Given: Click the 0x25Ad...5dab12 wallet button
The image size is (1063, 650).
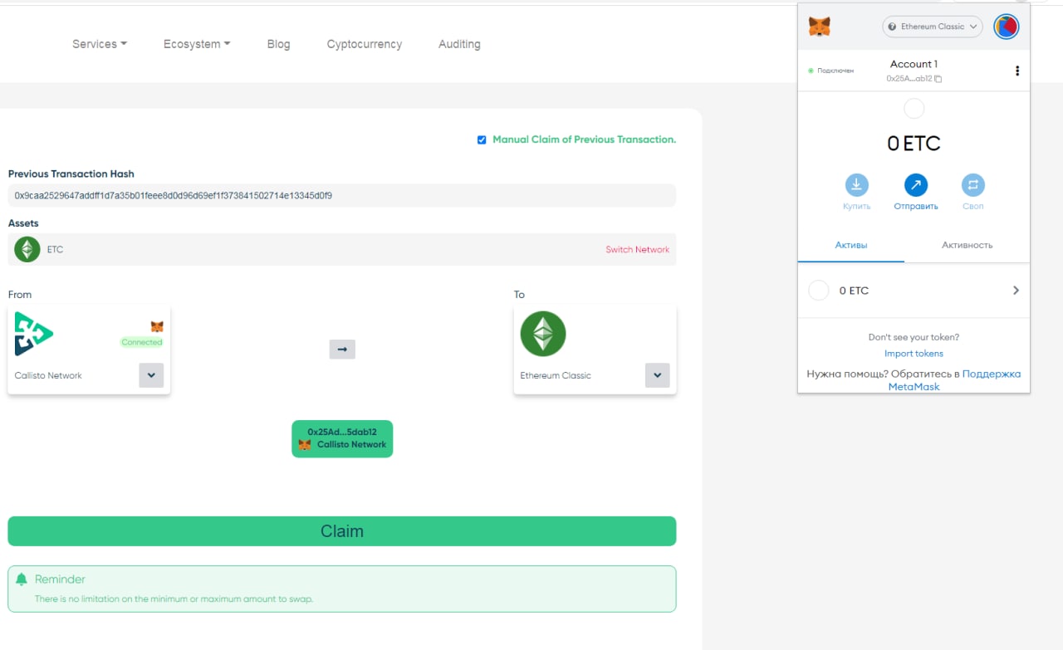Looking at the screenshot, I should pos(342,438).
